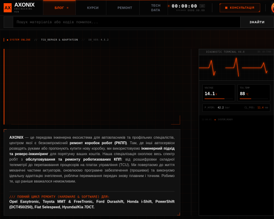
Task: Click the ЗНАЙТИ search button
Action: click(257, 22)
